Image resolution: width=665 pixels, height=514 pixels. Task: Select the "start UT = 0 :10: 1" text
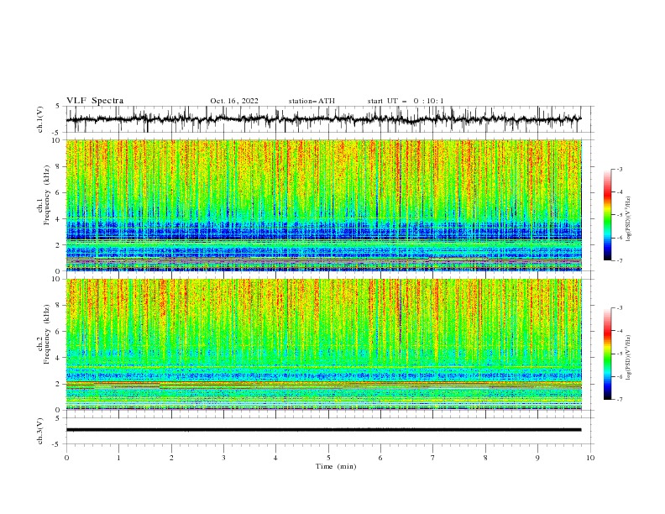click(406, 101)
